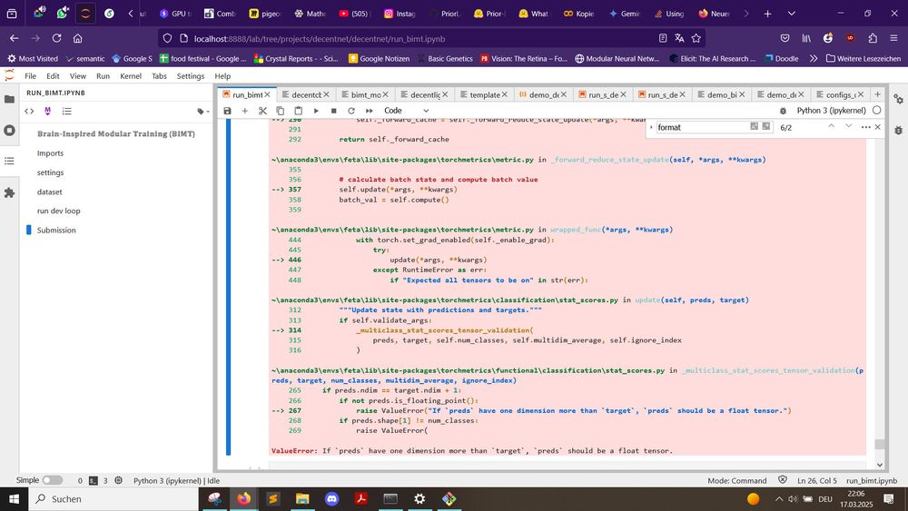Toggle markdown cells display in table of contents
This screenshot has width=908, height=511.
coord(47,111)
